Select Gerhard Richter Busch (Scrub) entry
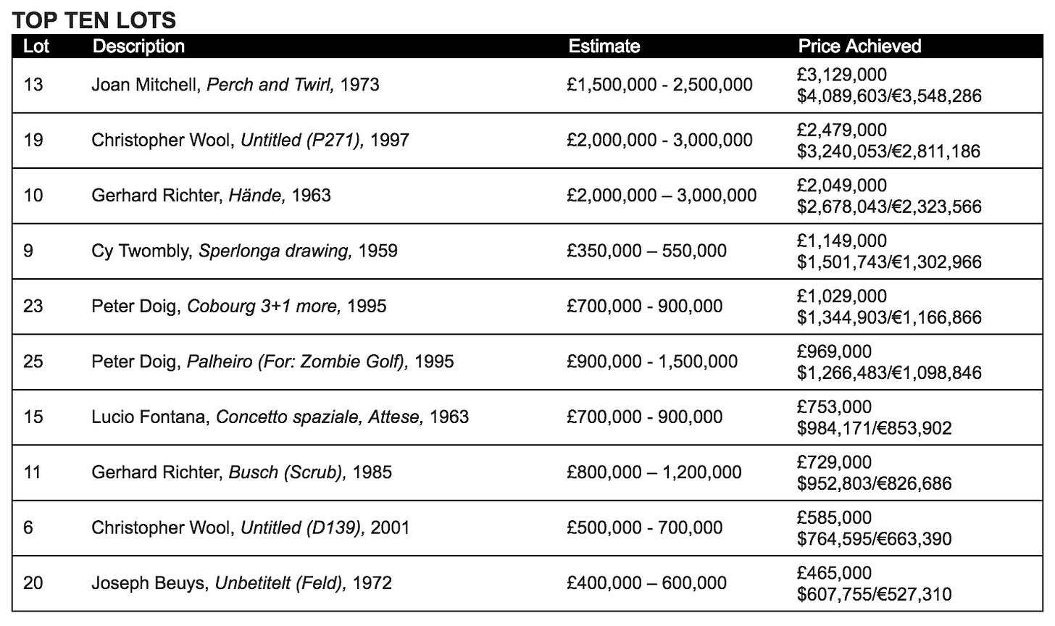 click(x=241, y=472)
